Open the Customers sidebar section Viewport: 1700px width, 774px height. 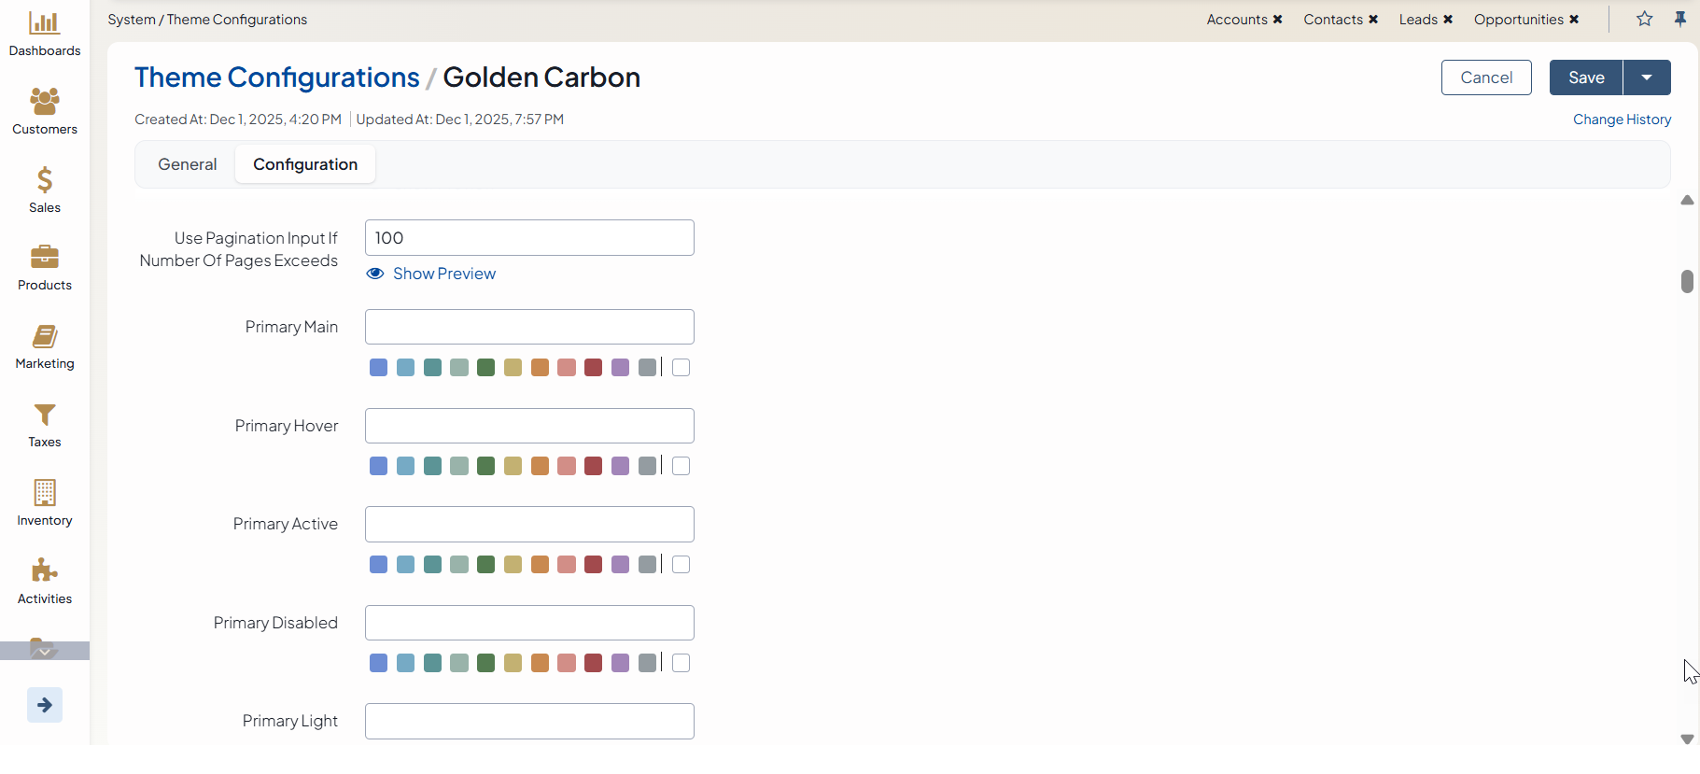(x=45, y=111)
